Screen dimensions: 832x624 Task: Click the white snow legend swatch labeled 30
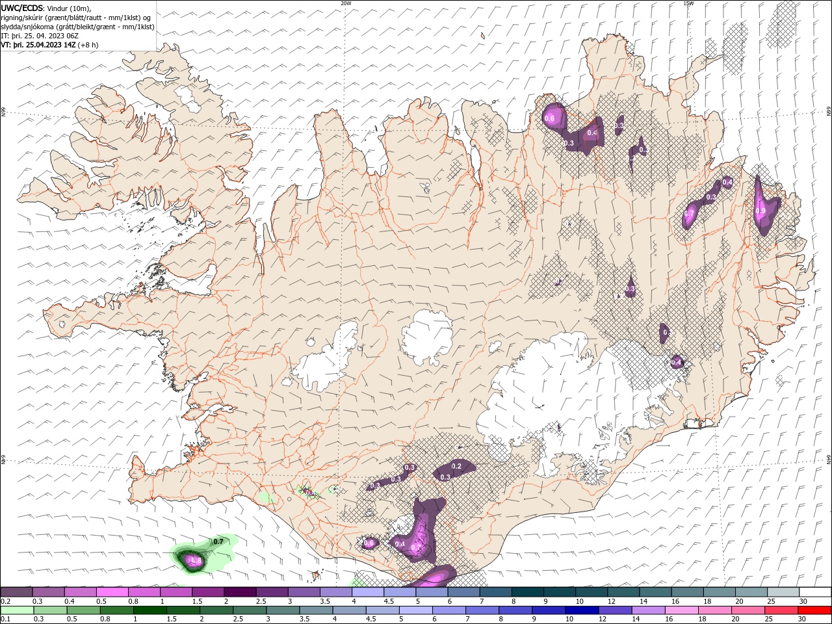click(816, 592)
